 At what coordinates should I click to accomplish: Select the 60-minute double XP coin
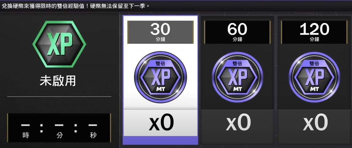click(x=237, y=77)
